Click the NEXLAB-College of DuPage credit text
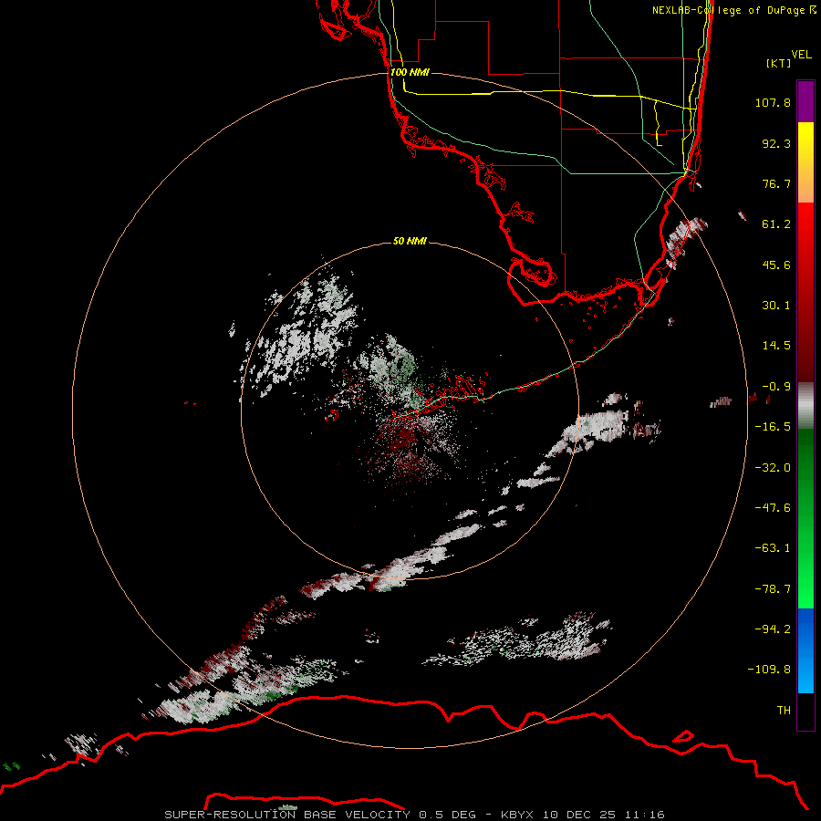The image size is (821, 821). pos(734,10)
